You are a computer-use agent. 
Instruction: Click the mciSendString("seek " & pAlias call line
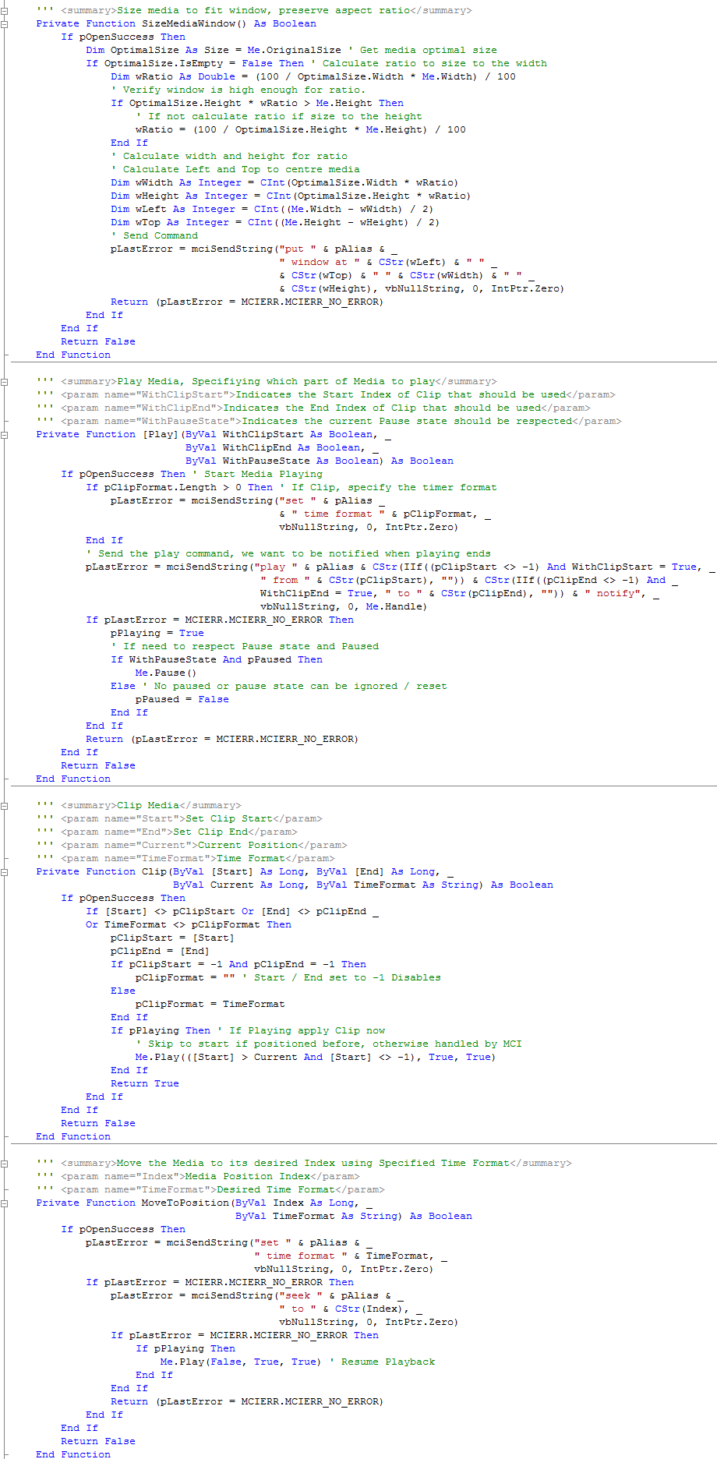pos(257,1296)
